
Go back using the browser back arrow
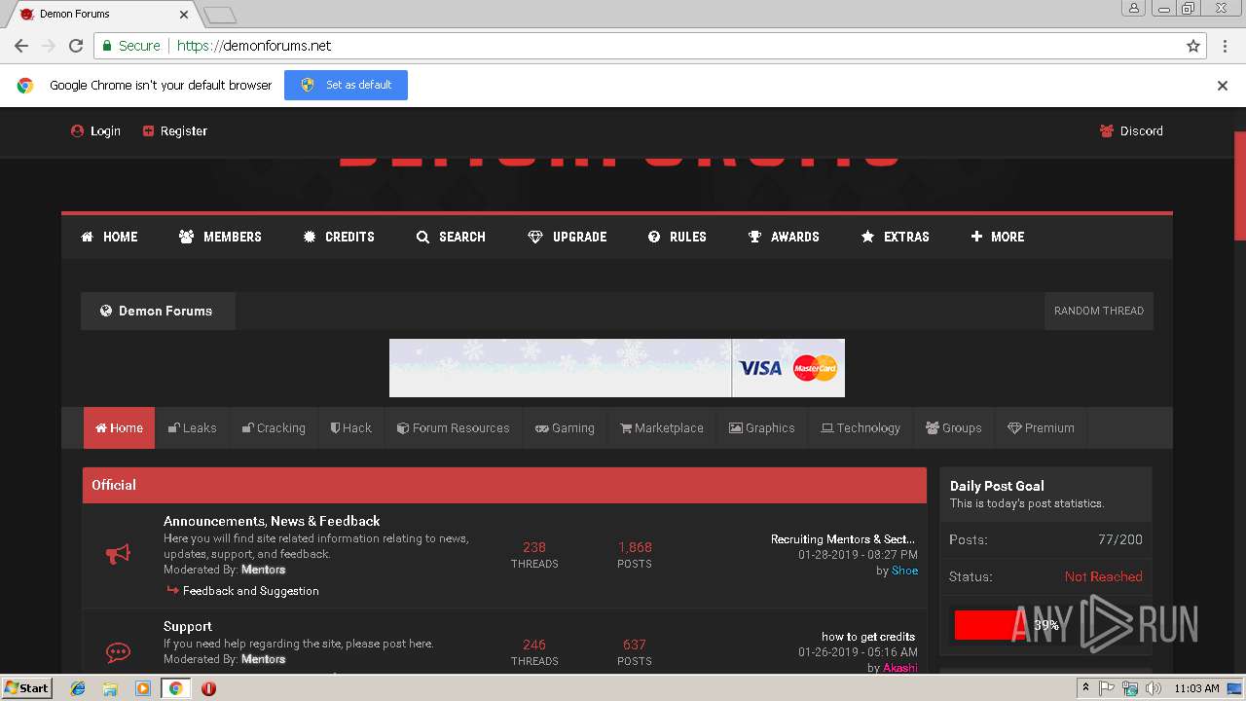click(x=21, y=46)
